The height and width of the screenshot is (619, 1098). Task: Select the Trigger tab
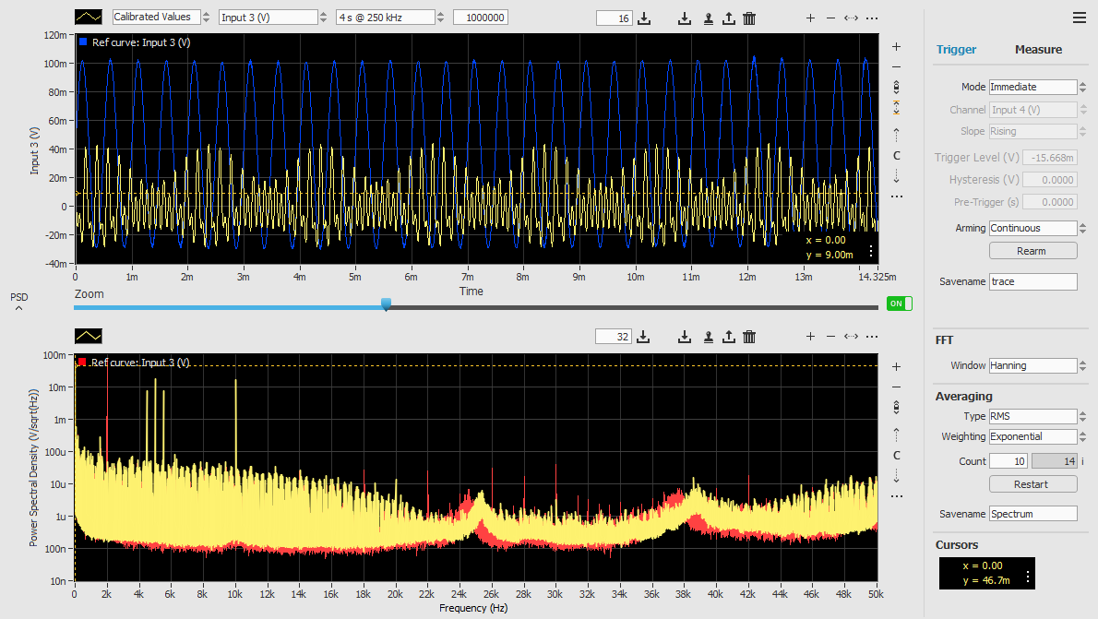point(957,49)
